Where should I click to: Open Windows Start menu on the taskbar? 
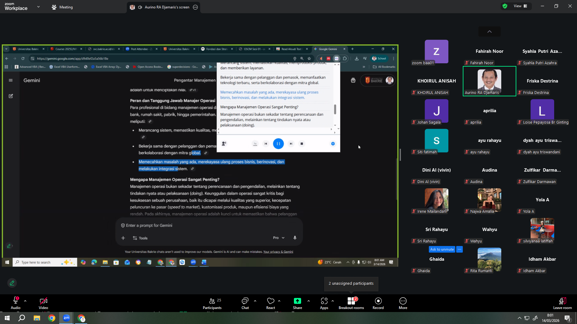(7, 318)
